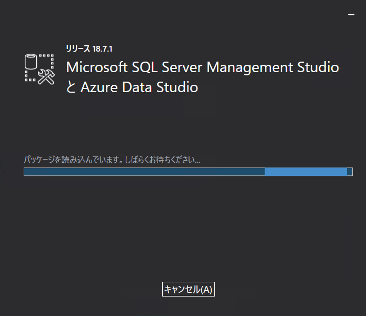This screenshot has width=366, height=316.
Task: Click the と character before Azure
Action: (x=71, y=87)
